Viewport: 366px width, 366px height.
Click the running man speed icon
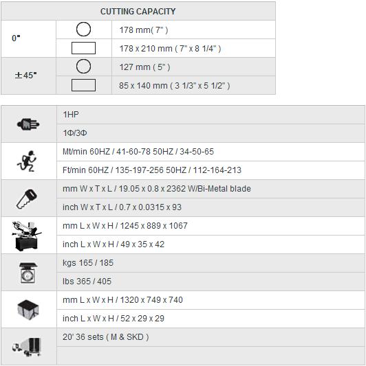tap(27, 161)
